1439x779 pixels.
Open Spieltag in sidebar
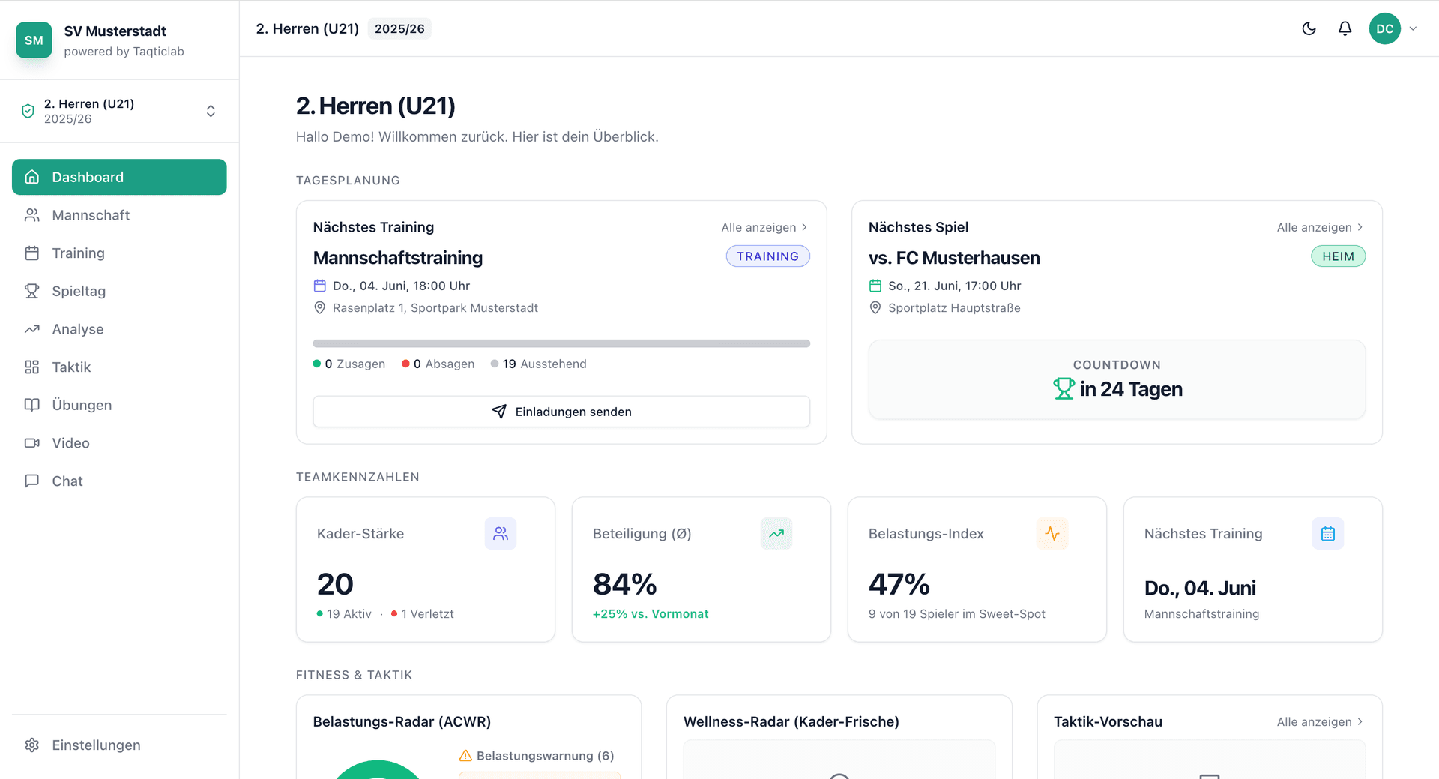[x=119, y=291]
